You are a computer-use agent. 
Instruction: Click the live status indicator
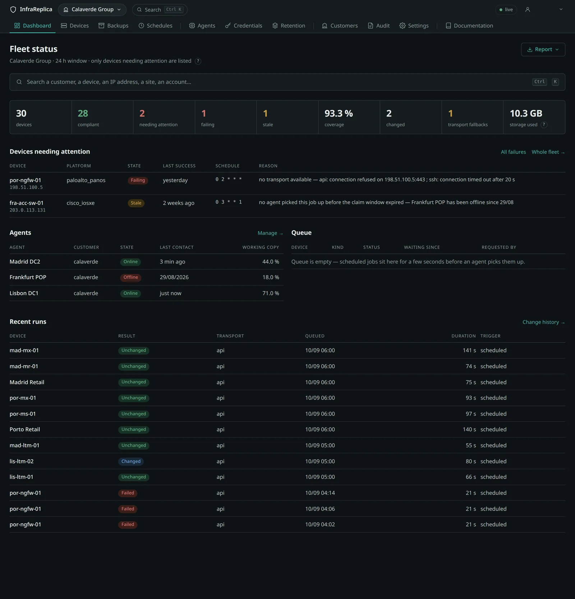click(x=506, y=10)
